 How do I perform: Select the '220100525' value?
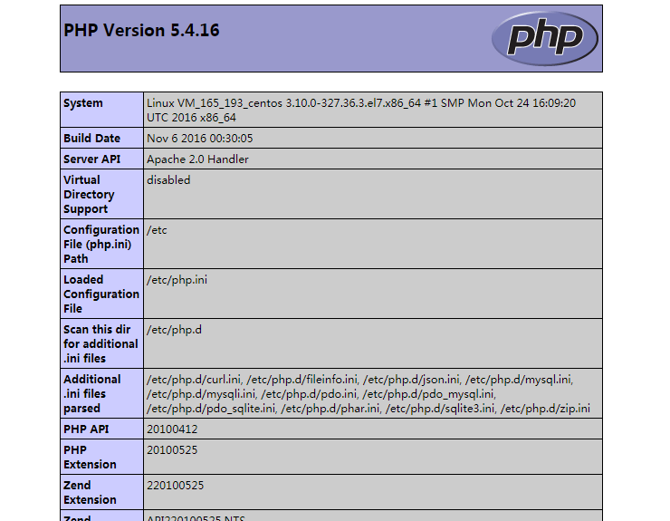click(175, 486)
